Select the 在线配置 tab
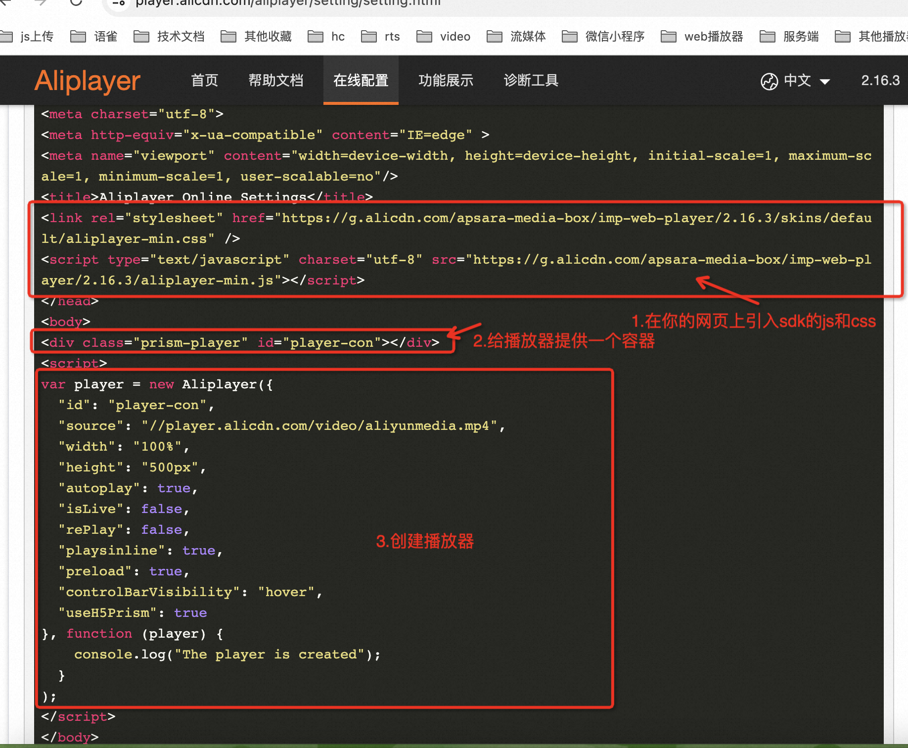The image size is (908, 748). click(x=361, y=80)
